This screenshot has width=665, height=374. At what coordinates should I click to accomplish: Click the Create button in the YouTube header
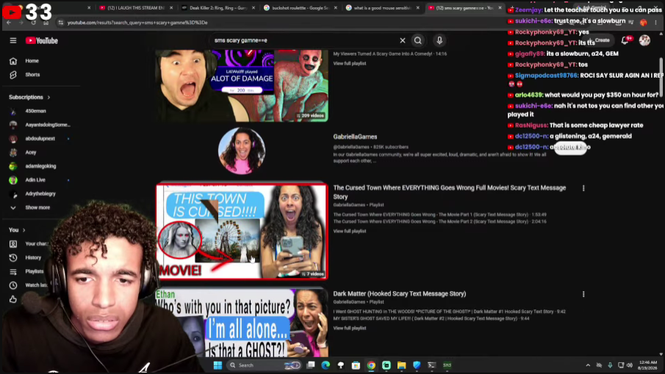pyautogui.click(x=599, y=40)
